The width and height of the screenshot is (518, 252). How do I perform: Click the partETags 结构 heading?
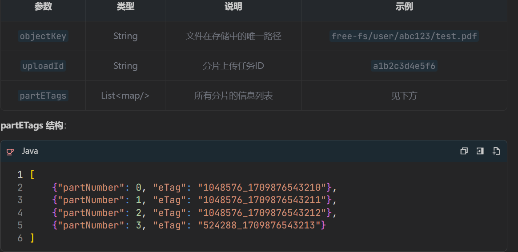(x=34, y=126)
